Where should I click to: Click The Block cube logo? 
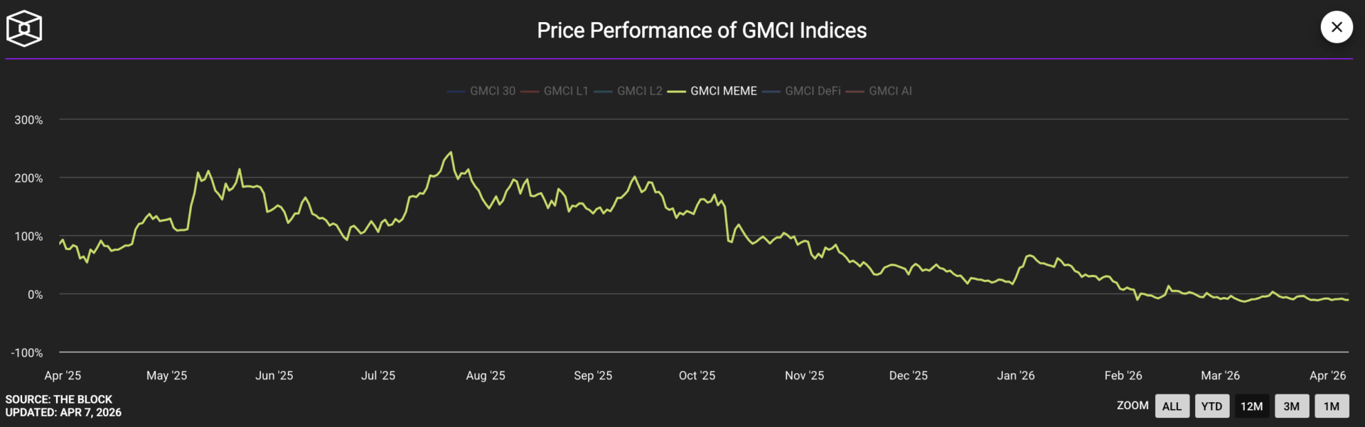[24, 28]
